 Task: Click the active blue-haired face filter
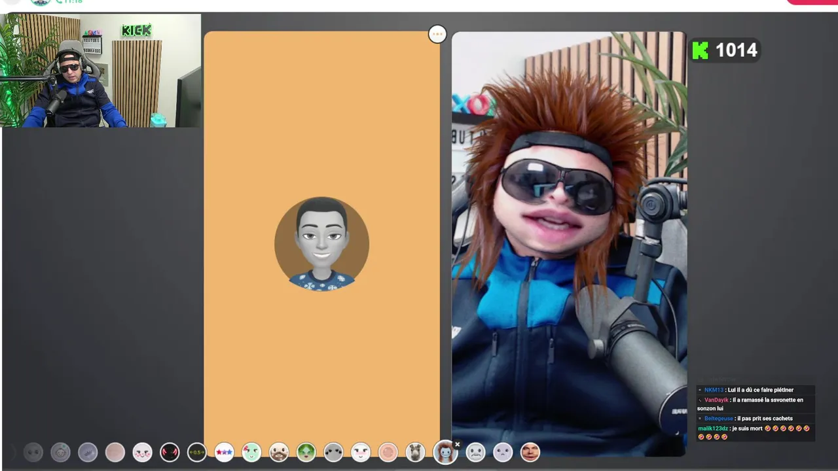pyautogui.click(x=445, y=452)
